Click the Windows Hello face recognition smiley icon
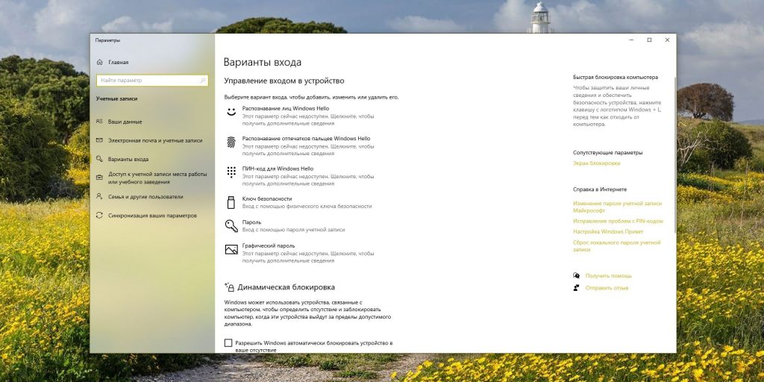This screenshot has height=382, width=764. pos(231,112)
